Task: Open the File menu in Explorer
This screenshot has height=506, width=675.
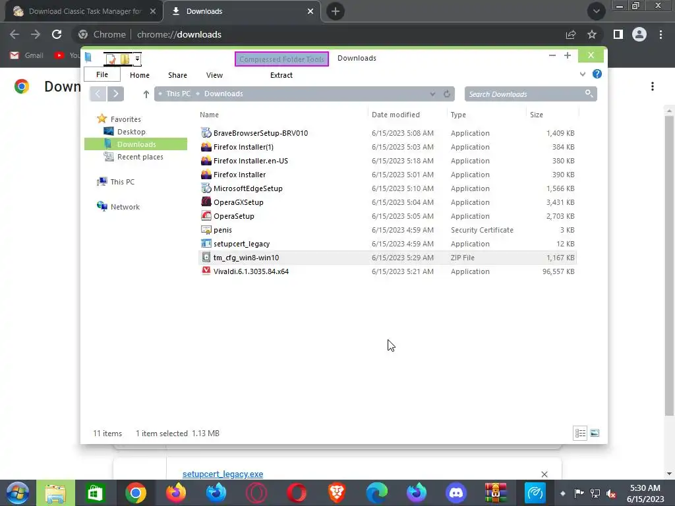Action: tap(102, 74)
